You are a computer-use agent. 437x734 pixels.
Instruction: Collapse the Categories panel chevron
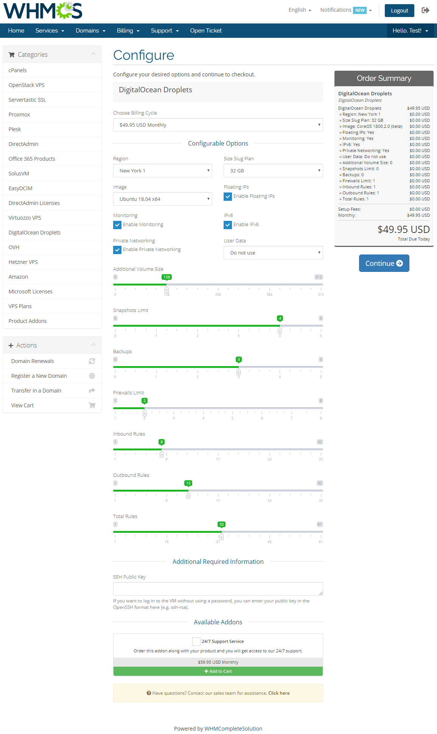click(93, 54)
